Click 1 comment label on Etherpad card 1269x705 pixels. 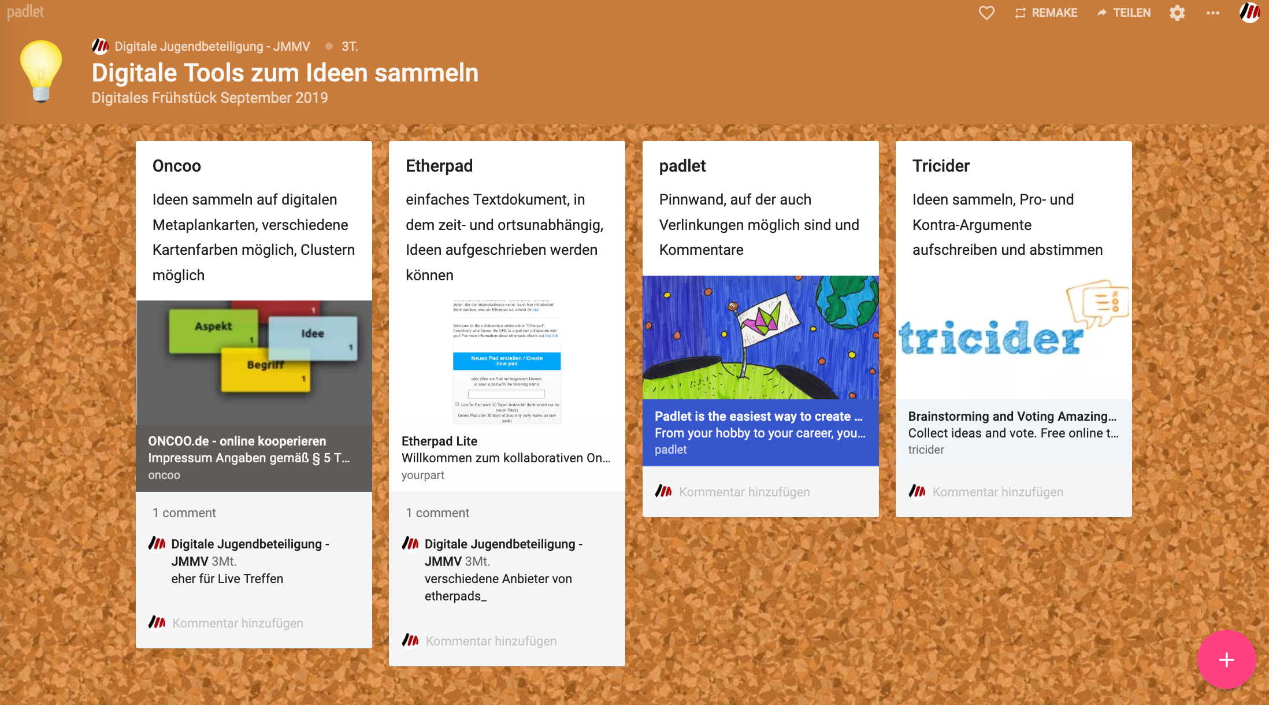[437, 513]
